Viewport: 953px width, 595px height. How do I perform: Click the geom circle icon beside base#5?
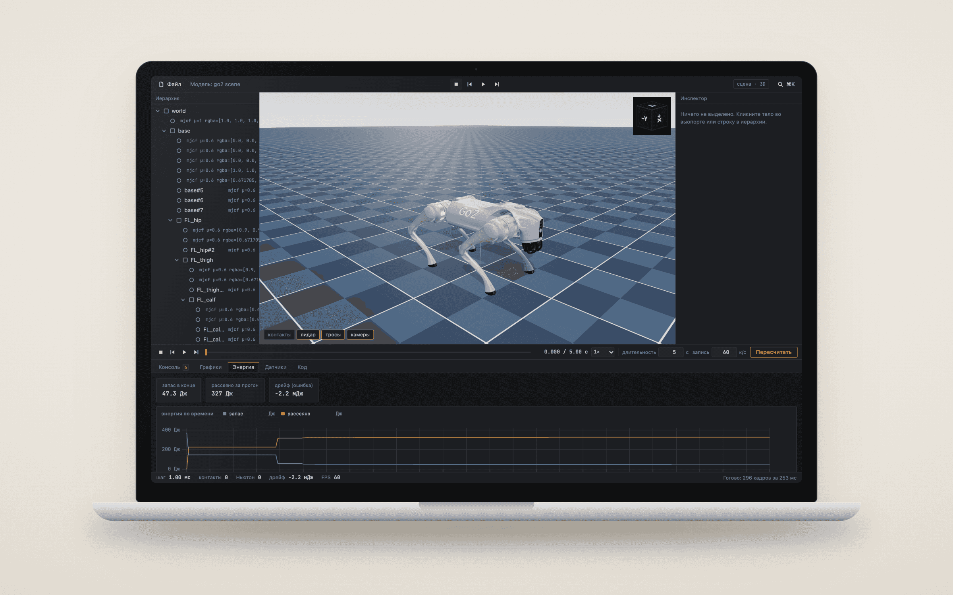179,190
